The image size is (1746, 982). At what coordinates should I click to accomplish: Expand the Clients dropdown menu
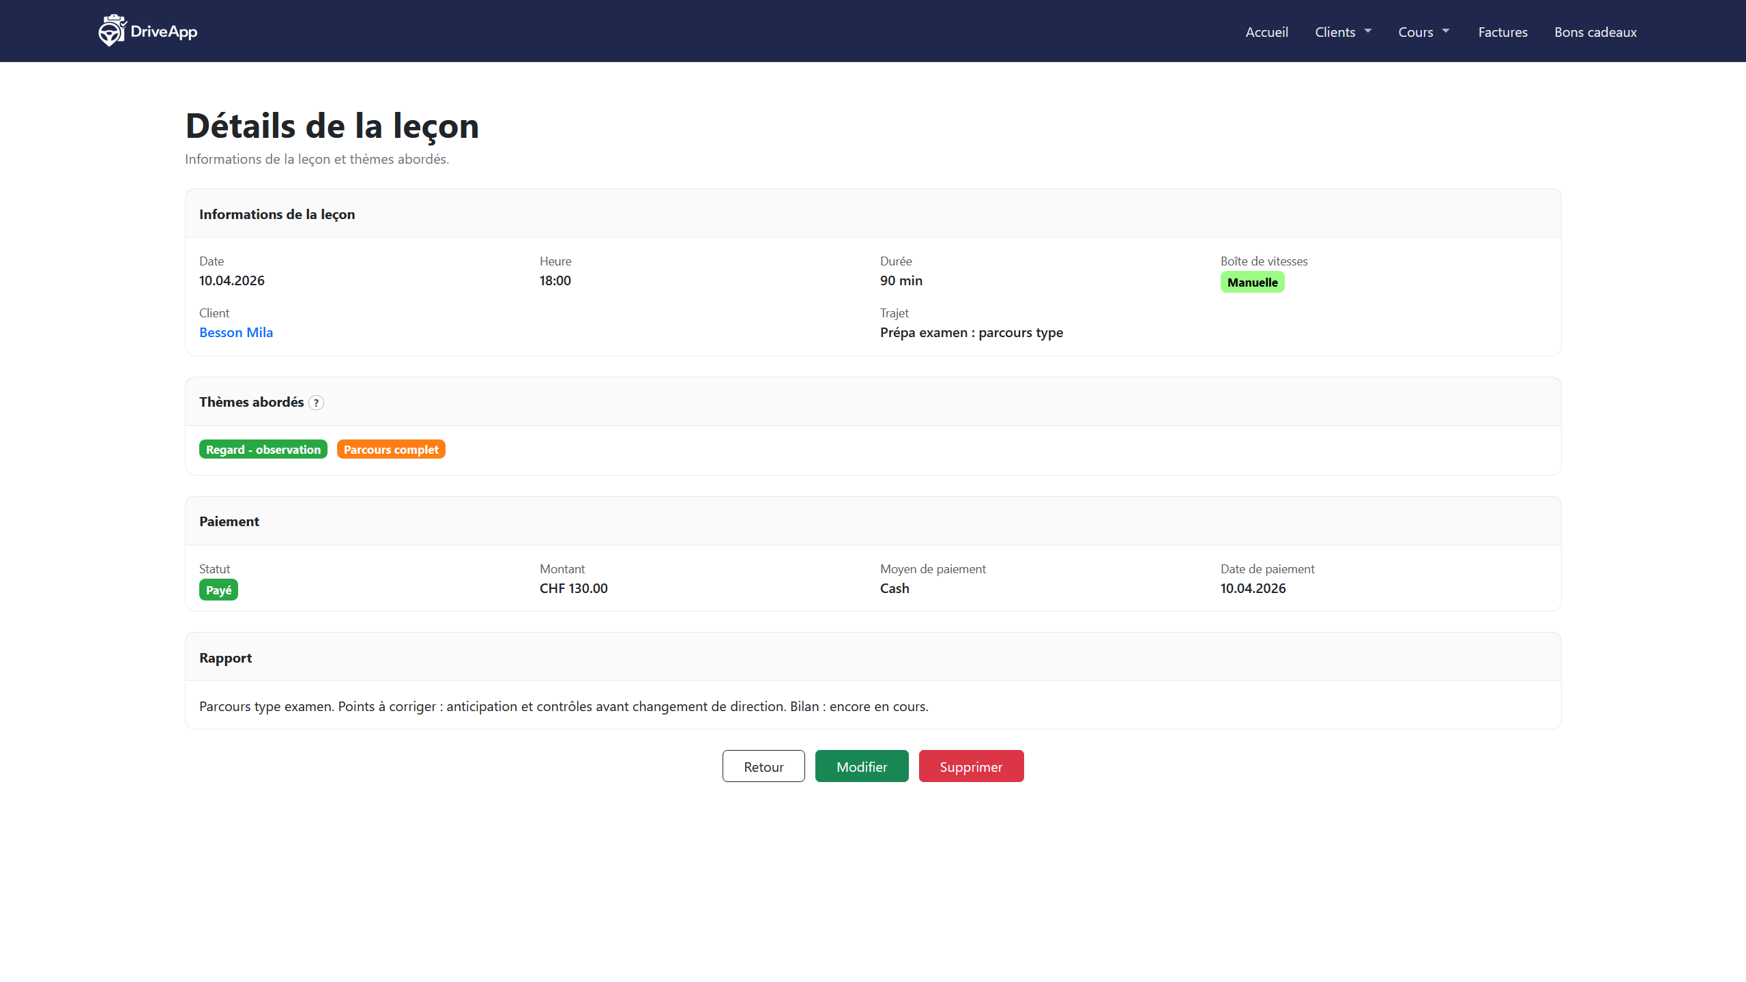pos(1341,32)
